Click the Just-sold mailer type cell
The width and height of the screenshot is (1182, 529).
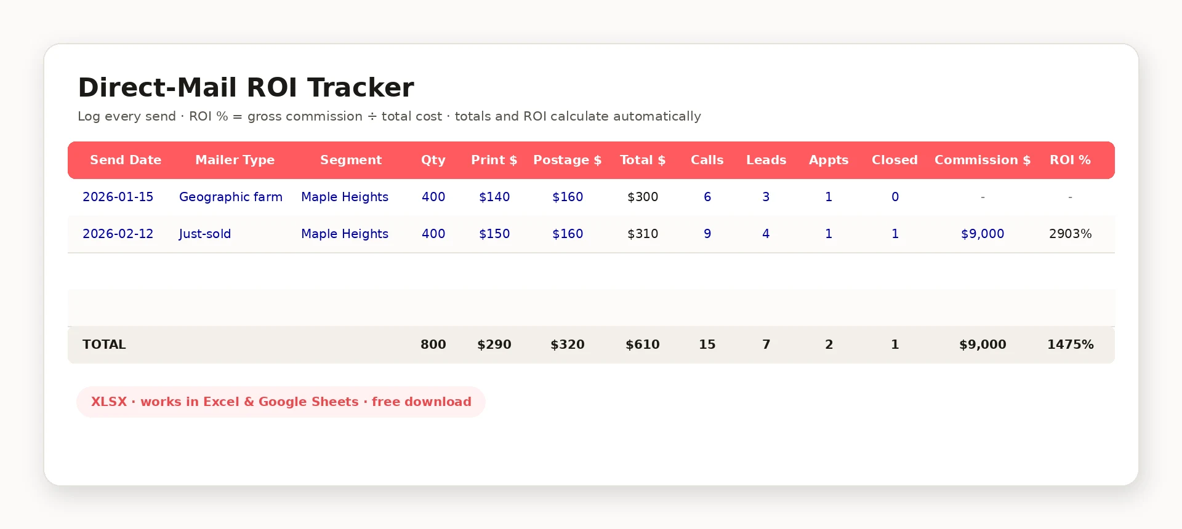click(x=205, y=234)
